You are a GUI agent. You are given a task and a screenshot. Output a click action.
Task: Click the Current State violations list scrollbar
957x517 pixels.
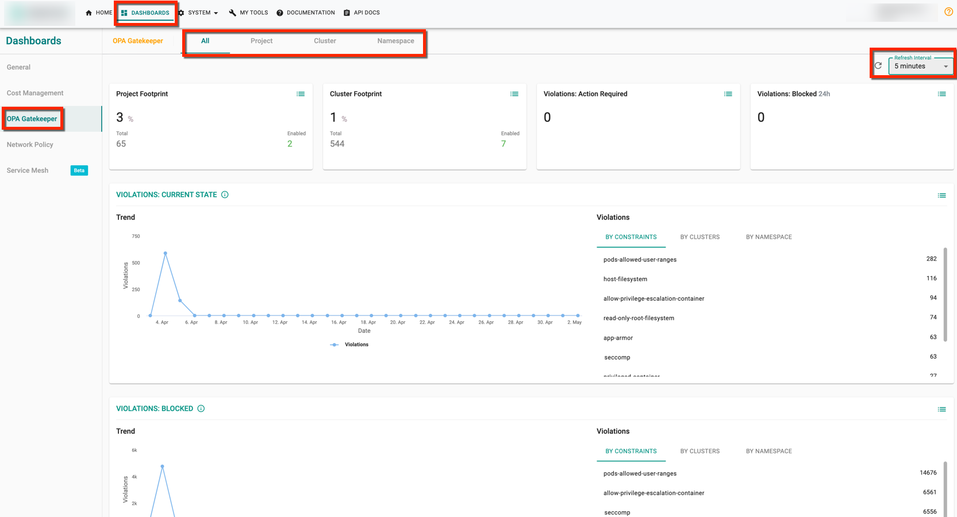click(x=946, y=296)
